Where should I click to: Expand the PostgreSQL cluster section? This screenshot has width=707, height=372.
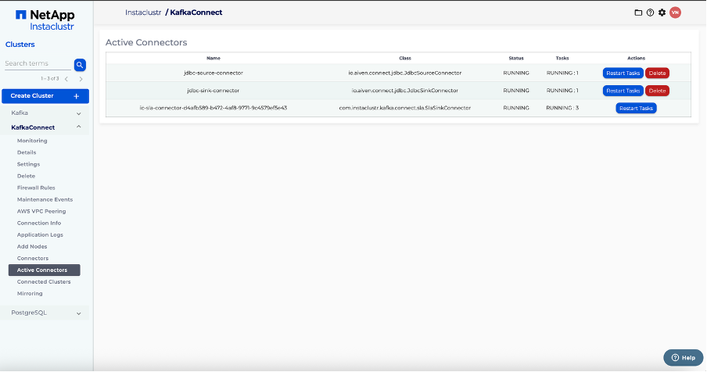[78, 313]
